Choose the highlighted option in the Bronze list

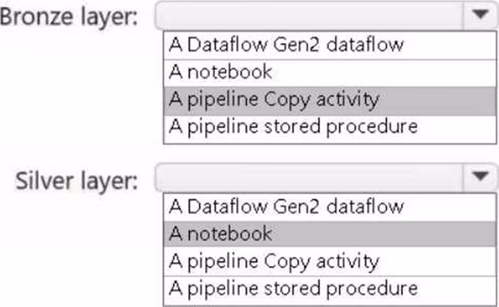coord(274,100)
